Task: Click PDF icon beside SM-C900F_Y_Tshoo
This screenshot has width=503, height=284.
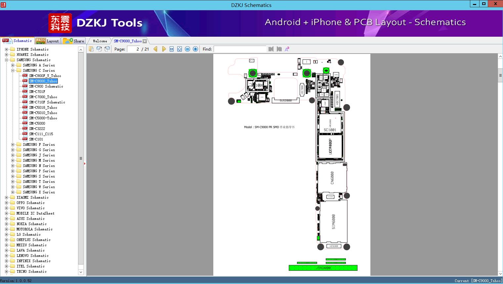Action: click(x=25, y=76)
